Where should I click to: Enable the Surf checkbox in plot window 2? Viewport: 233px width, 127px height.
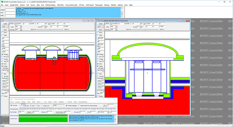coord(98,57)
